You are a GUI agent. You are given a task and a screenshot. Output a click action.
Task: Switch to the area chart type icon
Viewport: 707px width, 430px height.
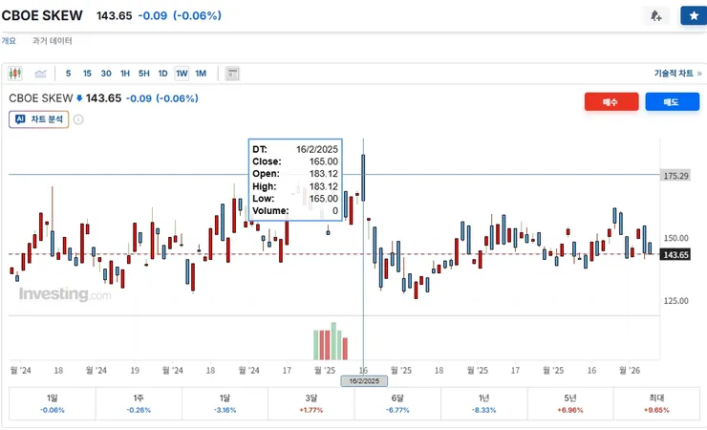pos(40,74)
